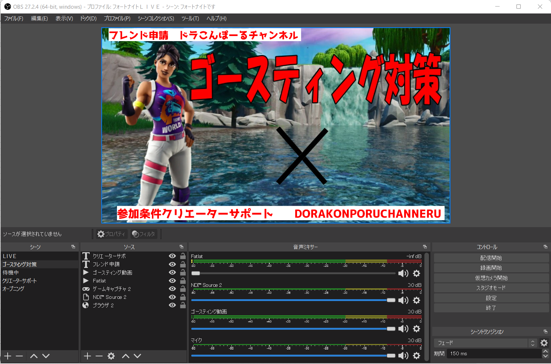Pop out the コントロール dock panel

(546, 247)
